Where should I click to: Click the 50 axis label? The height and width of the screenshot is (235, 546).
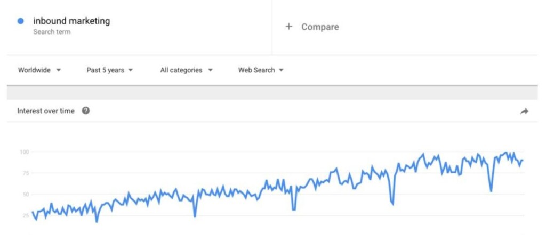[25, 195]
